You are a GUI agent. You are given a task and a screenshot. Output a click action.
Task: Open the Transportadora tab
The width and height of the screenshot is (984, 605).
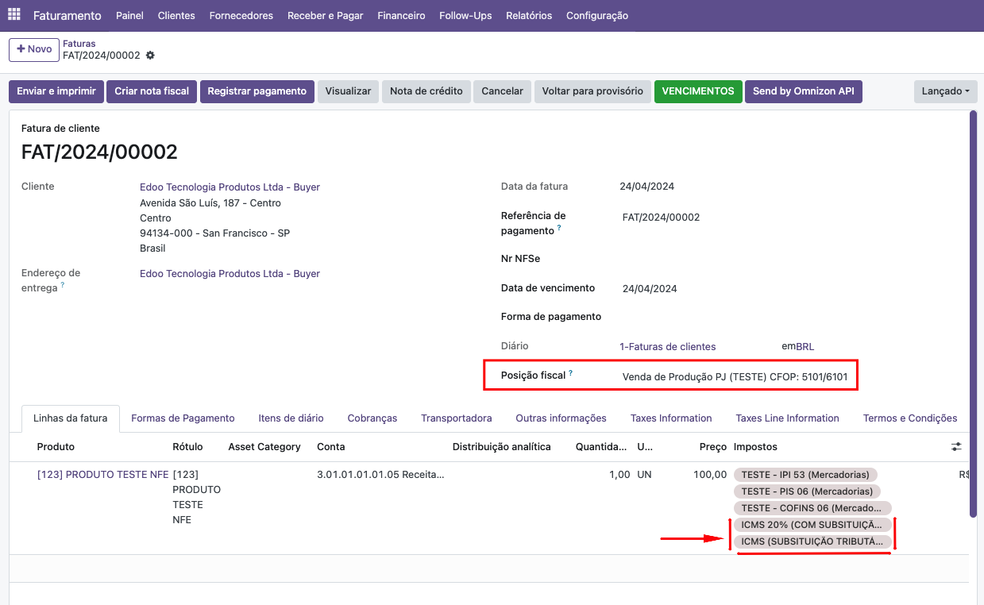coord(457,418)
